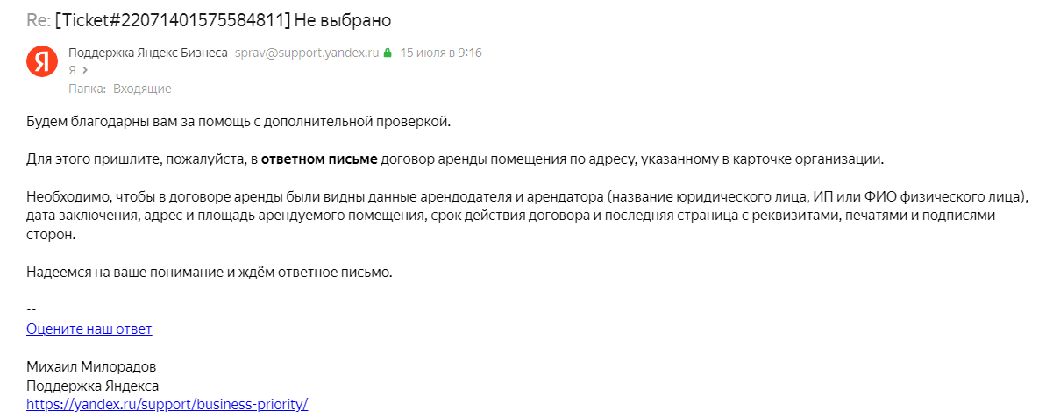The height and width of the screenshot is (418, 1053).
Task: Click the green lock security icon
Action: (x=388, y=53)
